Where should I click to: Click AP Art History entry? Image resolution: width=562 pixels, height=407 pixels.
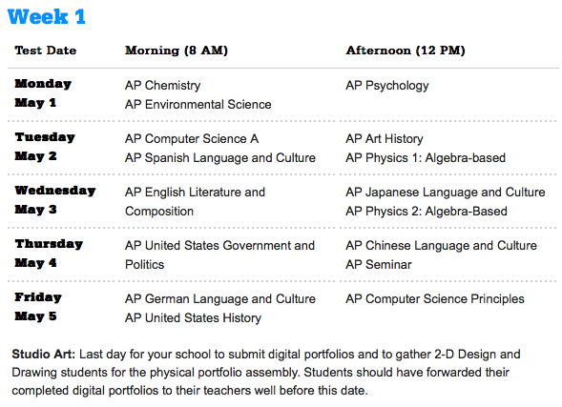(x=385, y=139)
